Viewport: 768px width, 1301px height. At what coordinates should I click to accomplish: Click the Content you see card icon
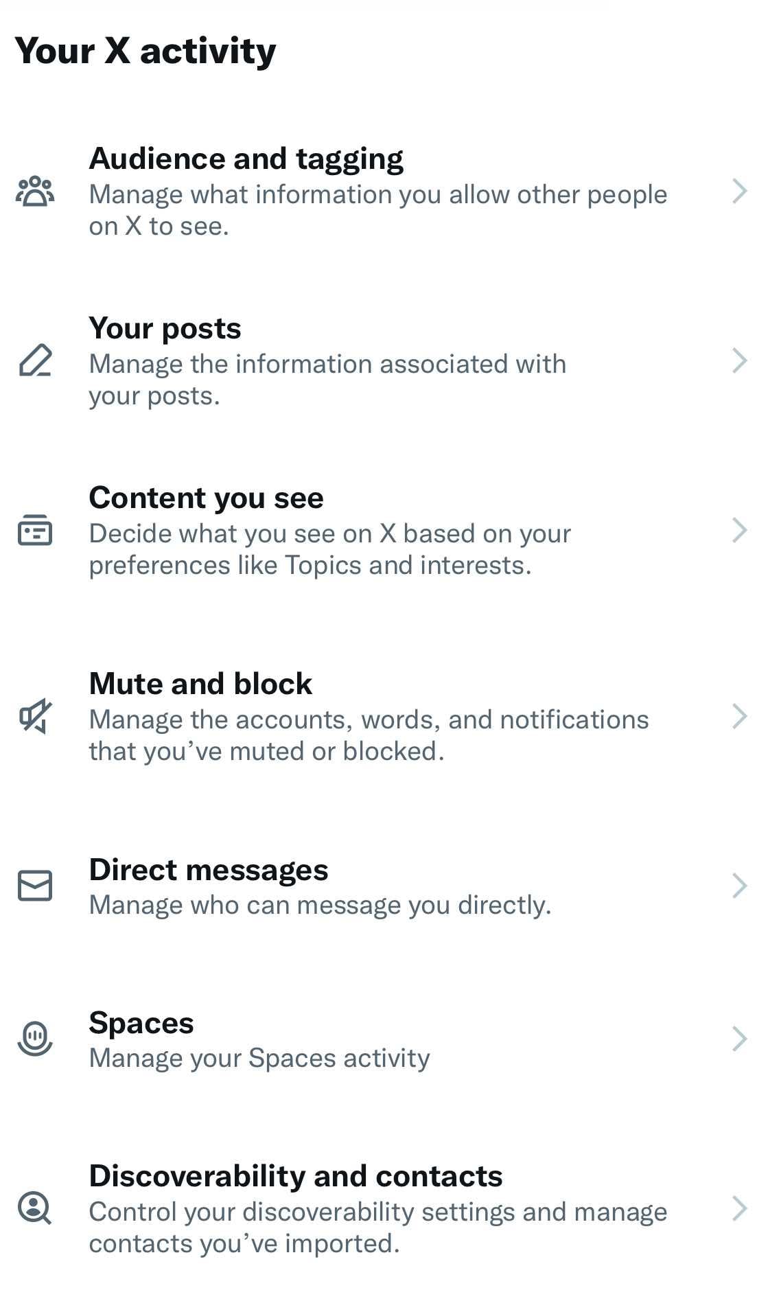(x=35, y=531)
